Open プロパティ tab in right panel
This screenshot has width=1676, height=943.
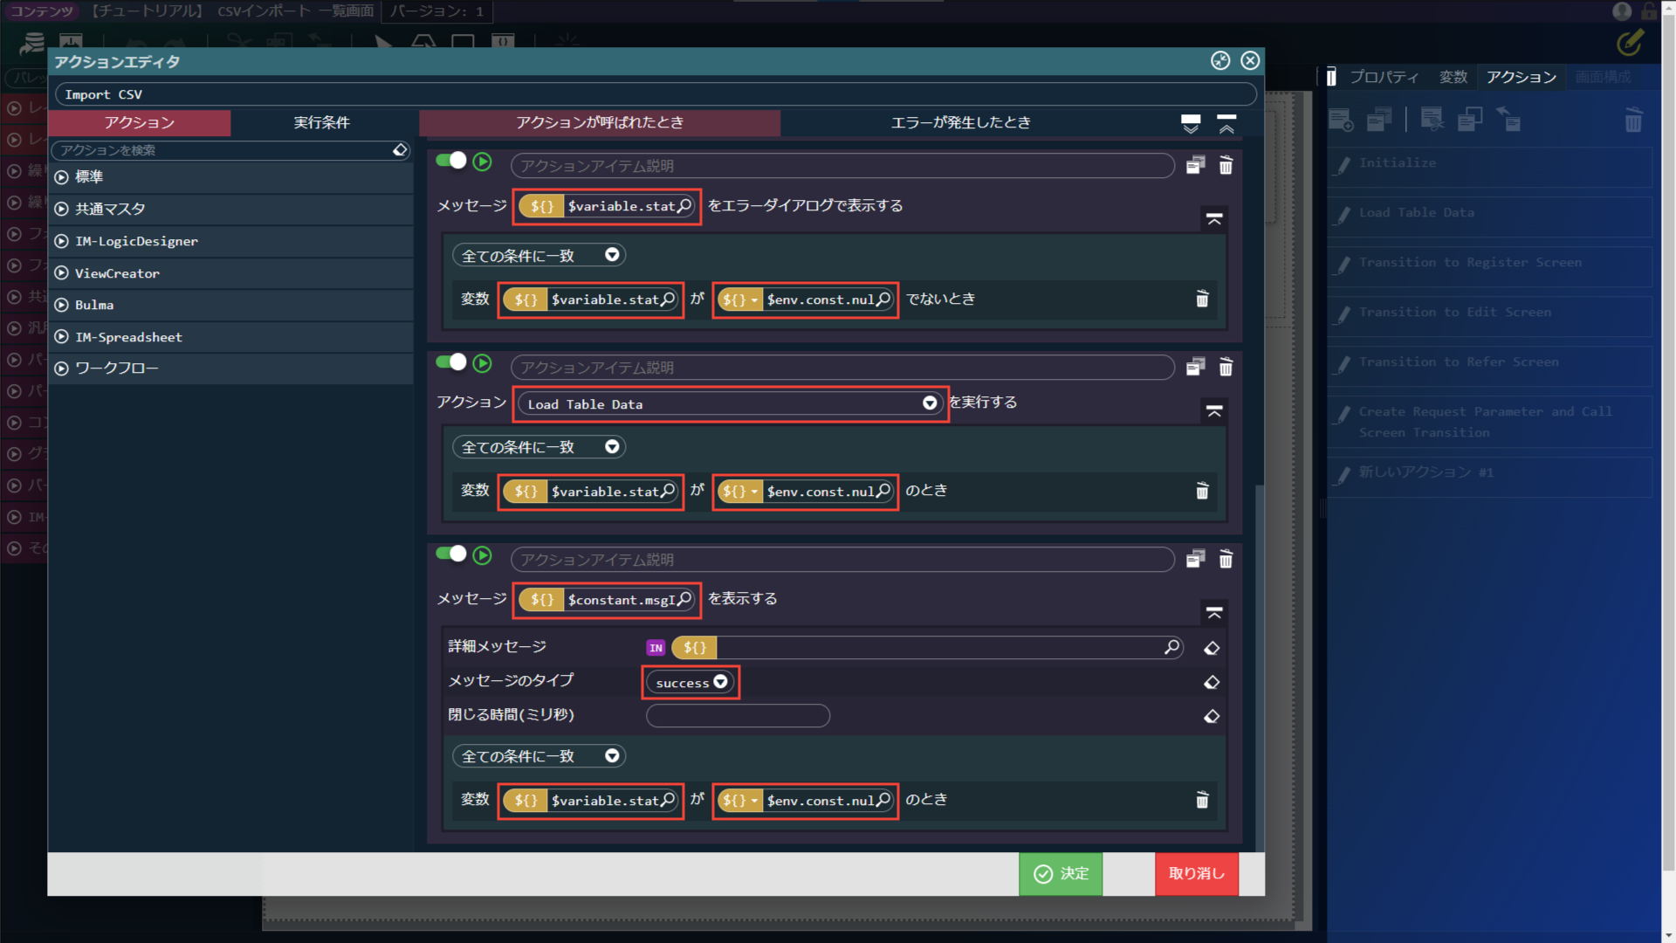[x=1384, y=77]
